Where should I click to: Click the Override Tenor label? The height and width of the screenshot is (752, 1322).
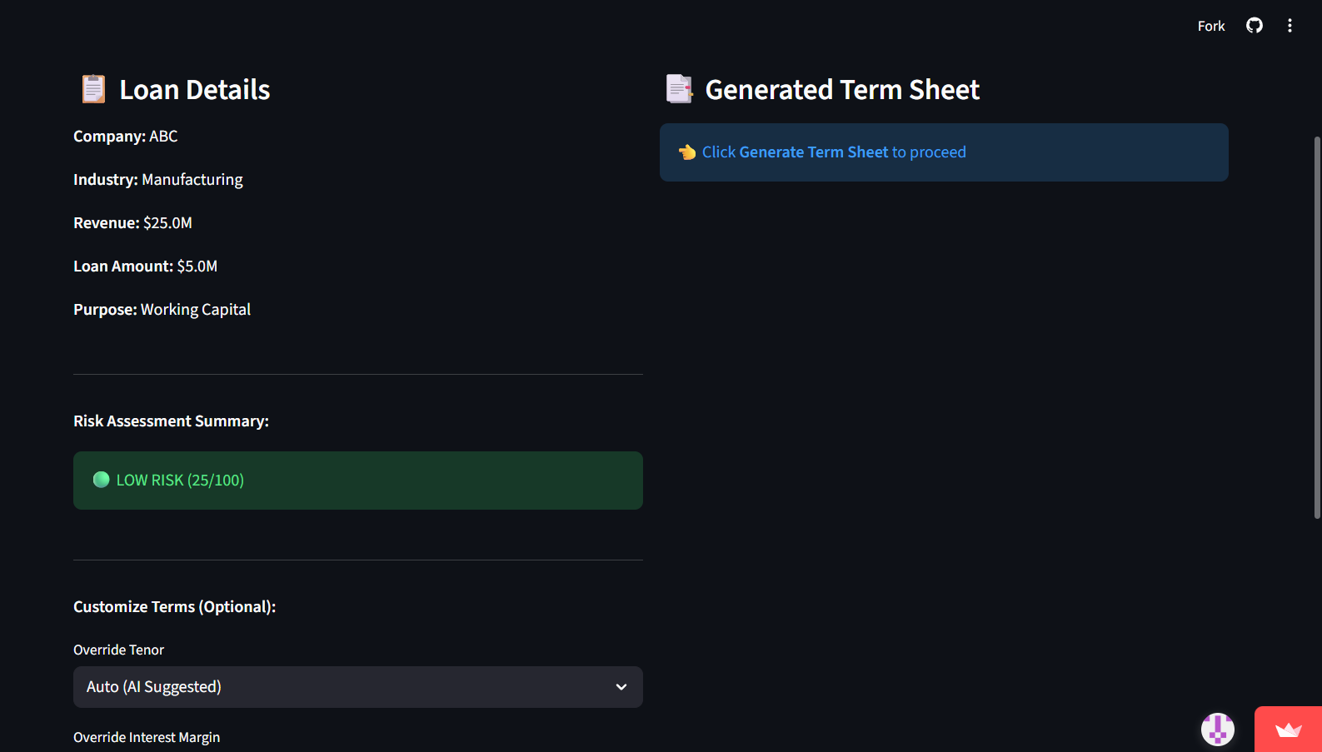click(x=118, y=650)
